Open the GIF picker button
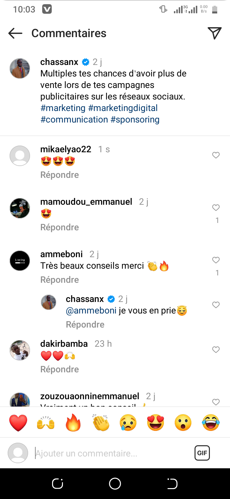This screenshot has width=230, height=499. pos(202,453)
